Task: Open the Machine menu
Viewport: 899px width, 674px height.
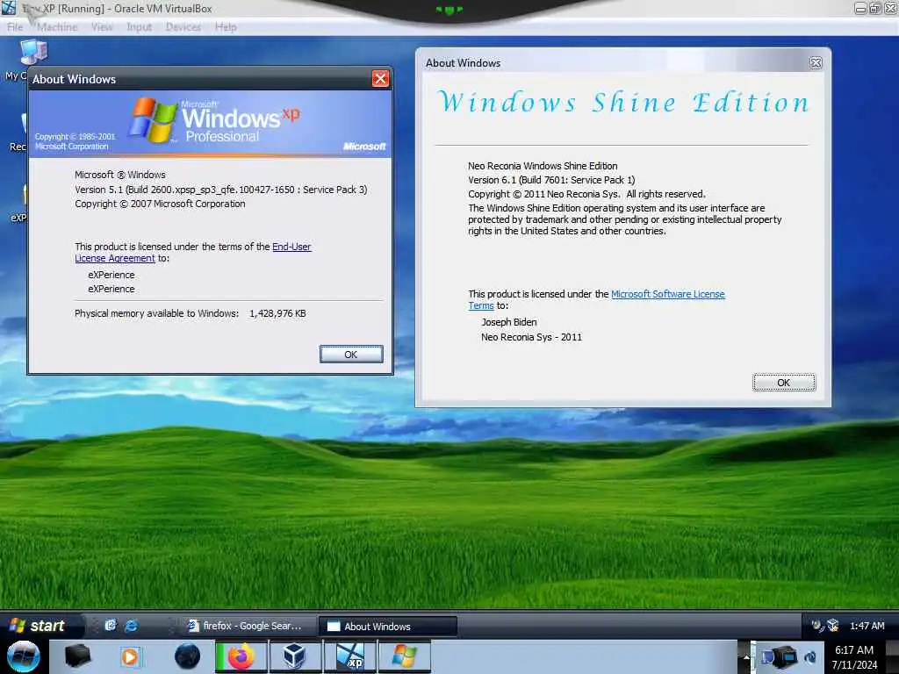Action: pos(57,27)
